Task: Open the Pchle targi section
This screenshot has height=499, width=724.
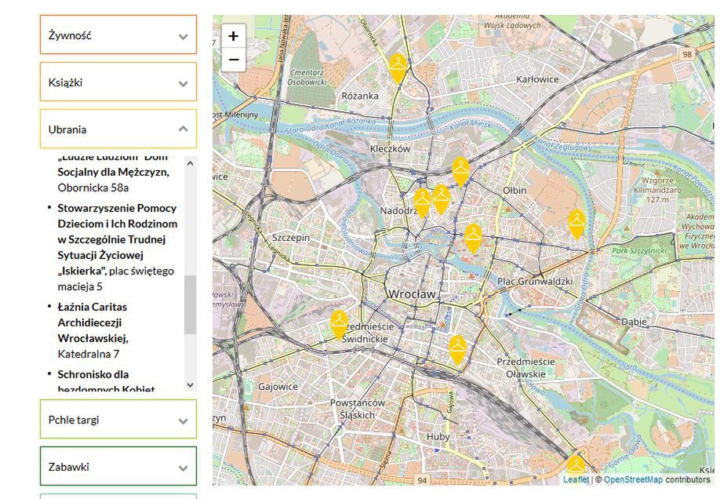Action: point(118,420)
